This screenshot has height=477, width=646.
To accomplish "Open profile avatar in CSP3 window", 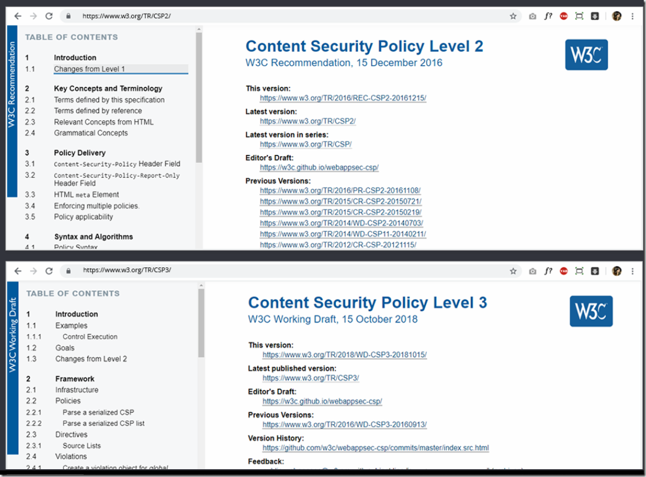I will [x=617, y=271].
